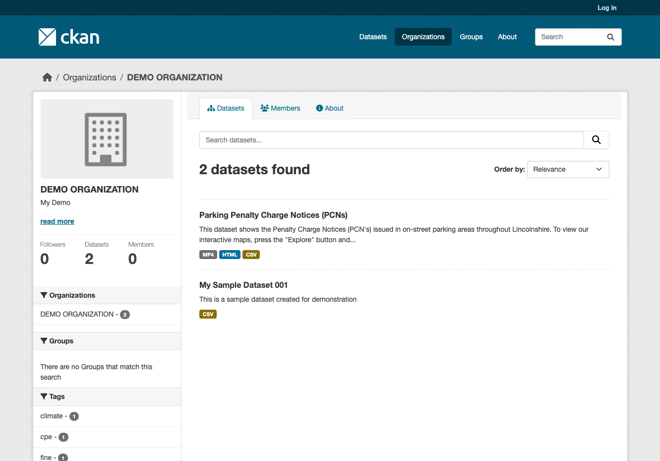Click the Log in link
The width and height of the screenshot is (660, 461).
(x=607, y=7)
